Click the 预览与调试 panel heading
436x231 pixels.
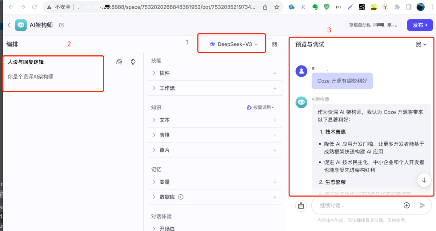coord(310,44)
